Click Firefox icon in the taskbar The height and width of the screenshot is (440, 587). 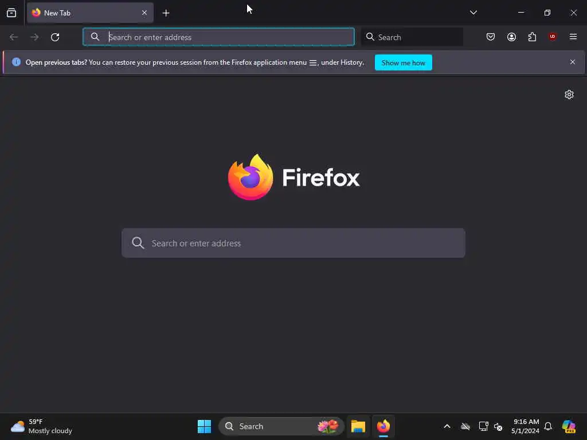(x=383, y=426)
